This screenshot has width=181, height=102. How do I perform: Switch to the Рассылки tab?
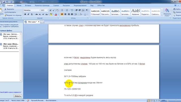coord(66,5)
